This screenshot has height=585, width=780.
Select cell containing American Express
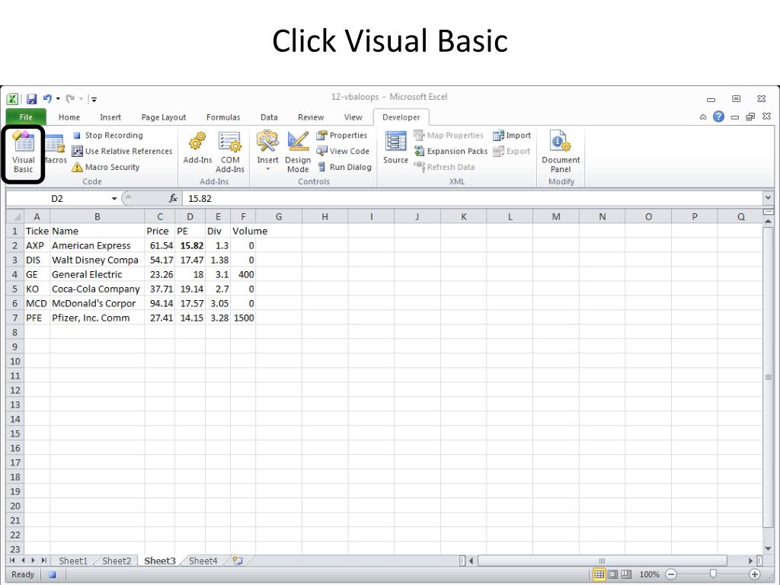[x=97, y=246]
